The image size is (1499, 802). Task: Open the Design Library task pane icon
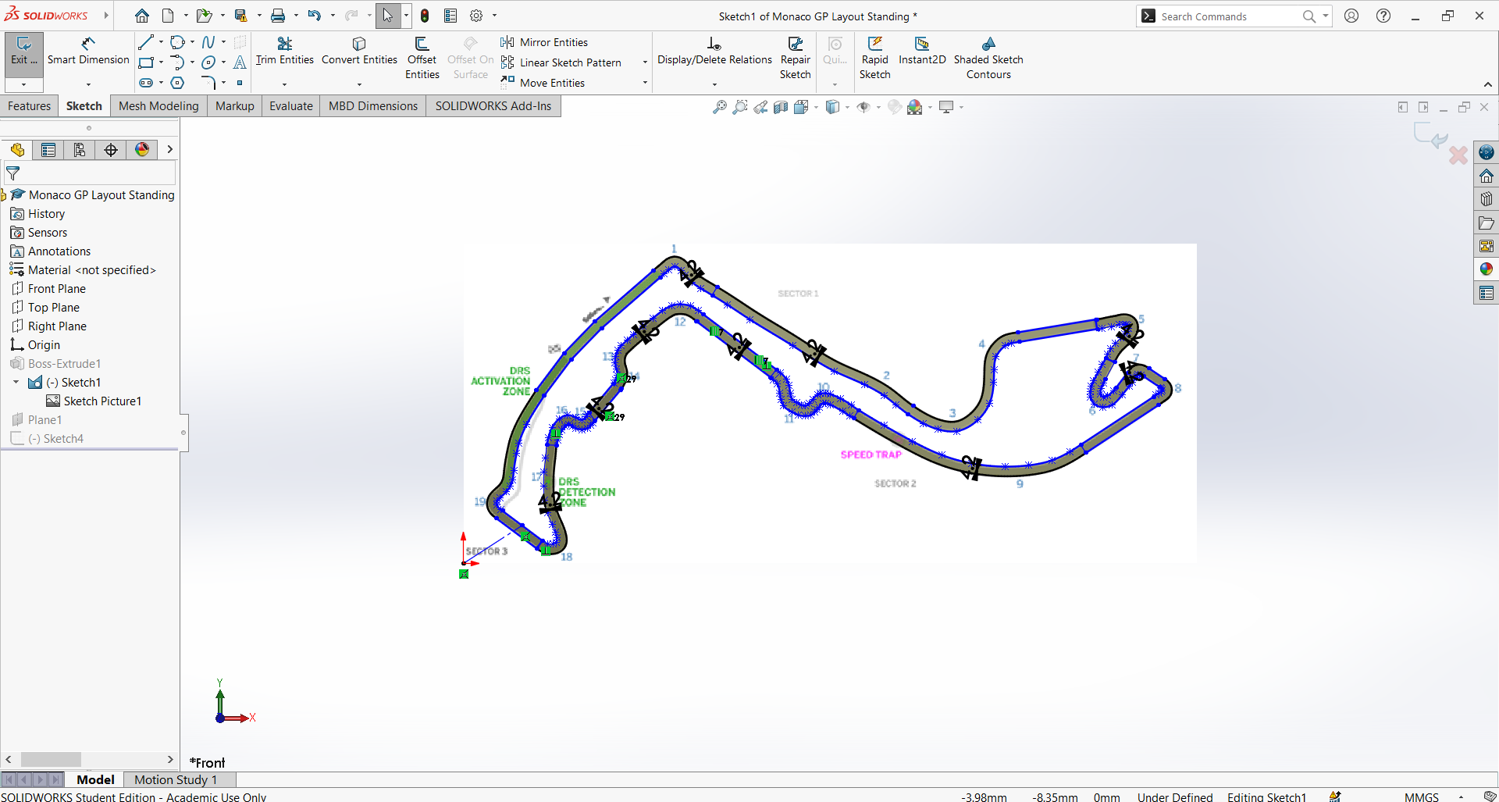point(1487,199)
